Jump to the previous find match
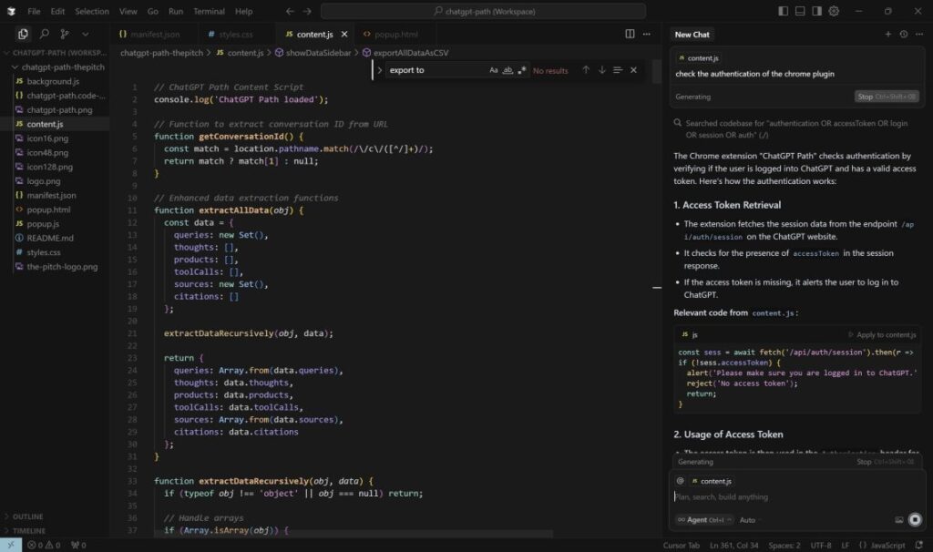The image size is (933, 552). point(586,70)
